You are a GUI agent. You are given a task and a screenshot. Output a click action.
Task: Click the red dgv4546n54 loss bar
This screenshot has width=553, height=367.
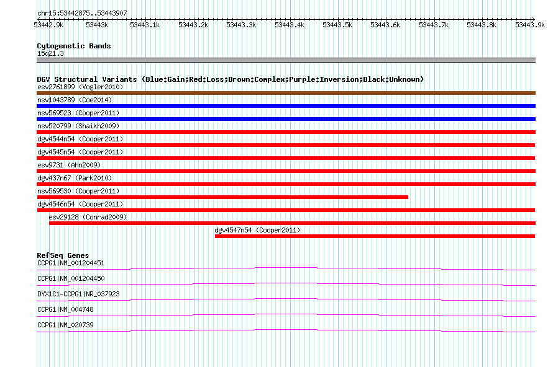(286, 210)
